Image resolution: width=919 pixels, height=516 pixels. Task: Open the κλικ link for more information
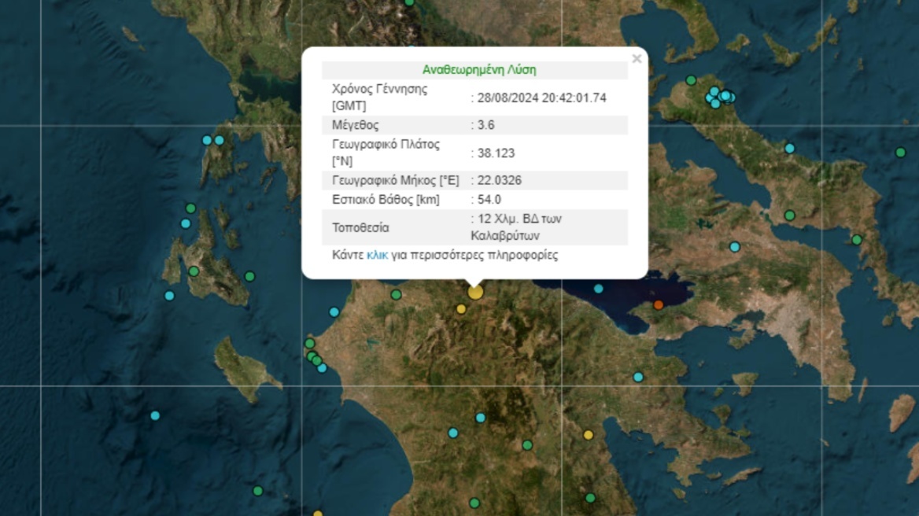376,255
